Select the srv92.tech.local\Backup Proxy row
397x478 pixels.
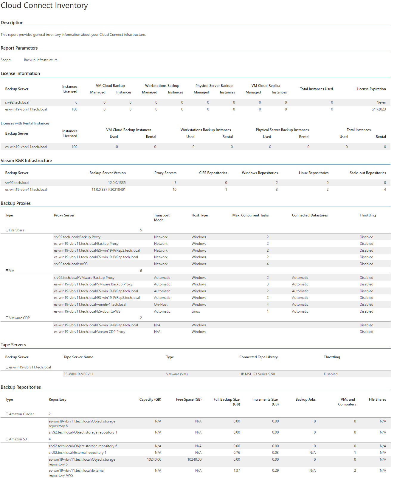pos(222,237)
